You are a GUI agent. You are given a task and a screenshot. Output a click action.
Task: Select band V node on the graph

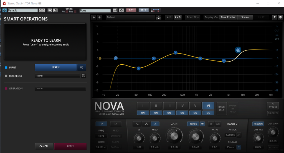click(x=224, y=61)
